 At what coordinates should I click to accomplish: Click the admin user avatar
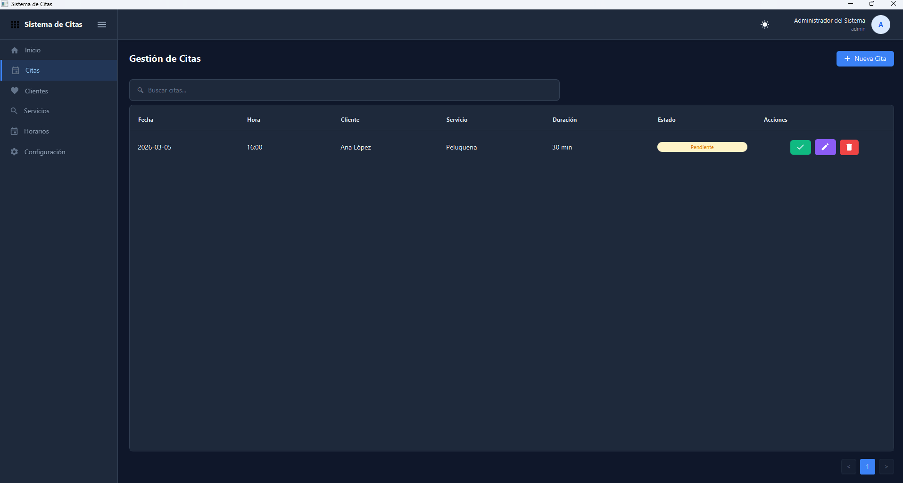[x=880, y=25]
